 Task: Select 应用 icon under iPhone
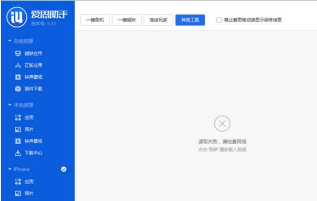tap(18, 182)
